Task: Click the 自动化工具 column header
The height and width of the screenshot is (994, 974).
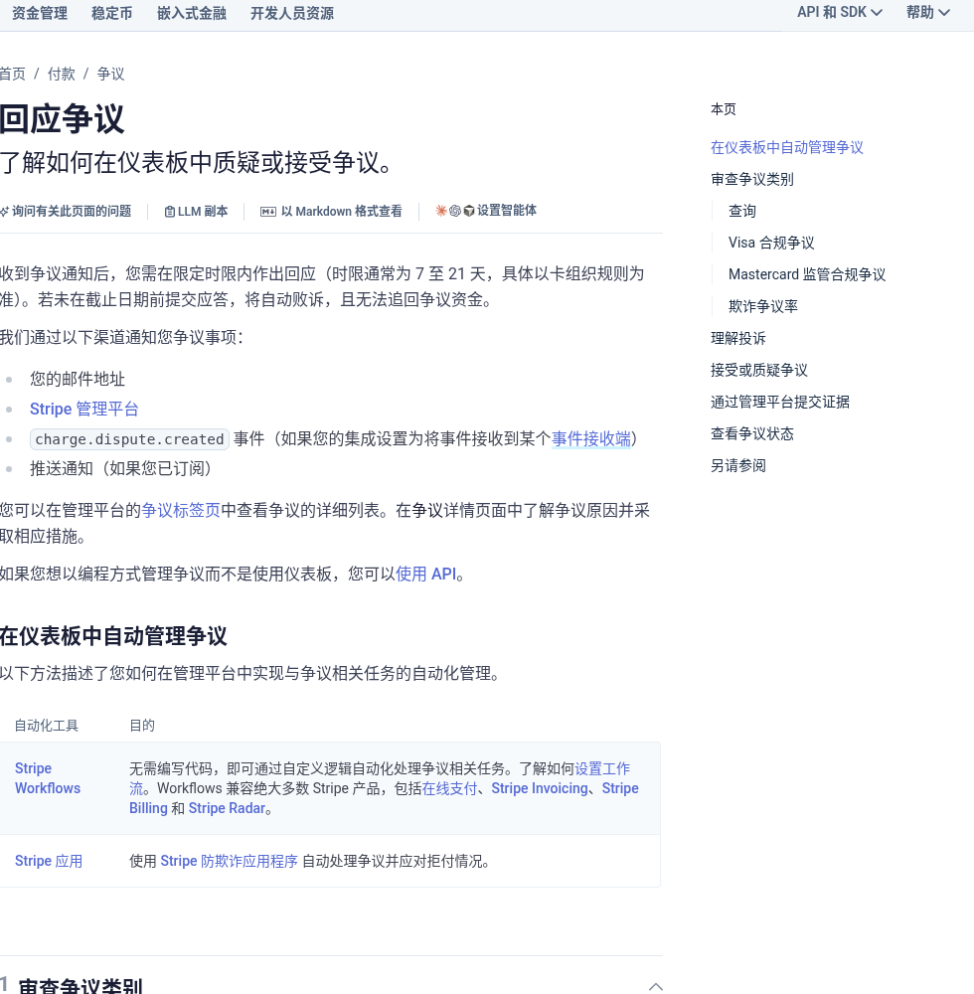Action: pyautogui.click(x=47, y=726)
